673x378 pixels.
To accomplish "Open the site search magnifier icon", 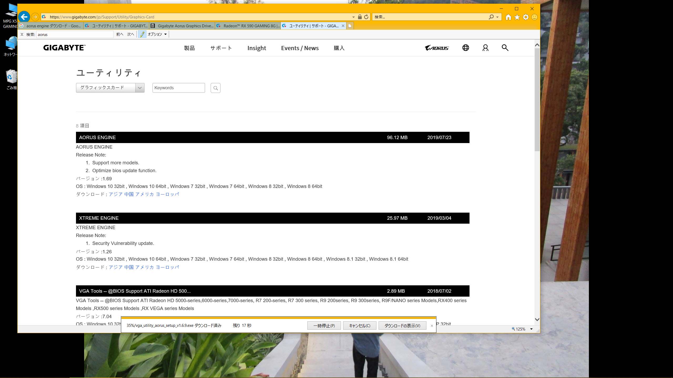I will click(x=505, y=48).
